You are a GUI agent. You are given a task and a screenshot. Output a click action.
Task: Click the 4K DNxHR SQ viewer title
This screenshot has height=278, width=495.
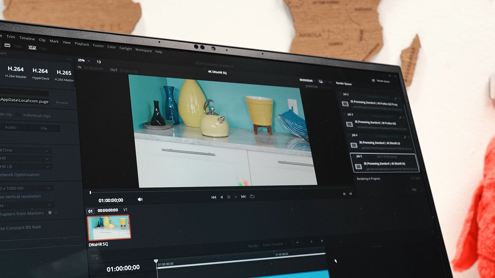[217, 72]
